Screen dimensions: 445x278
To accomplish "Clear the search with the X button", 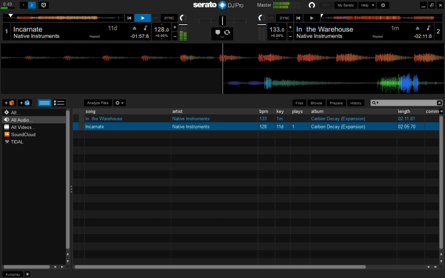I will (439, 103).
